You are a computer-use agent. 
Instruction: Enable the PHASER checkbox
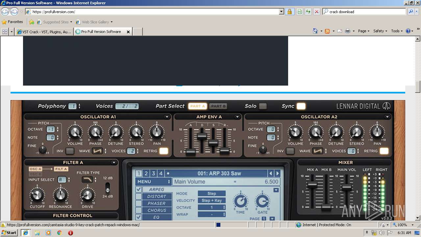click(138, 203)
